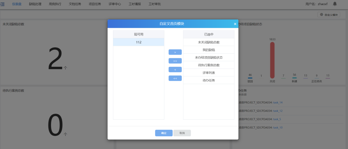Click the notification bell icon
The height and width of the screenshot is (149, 348).
[335, 4]
